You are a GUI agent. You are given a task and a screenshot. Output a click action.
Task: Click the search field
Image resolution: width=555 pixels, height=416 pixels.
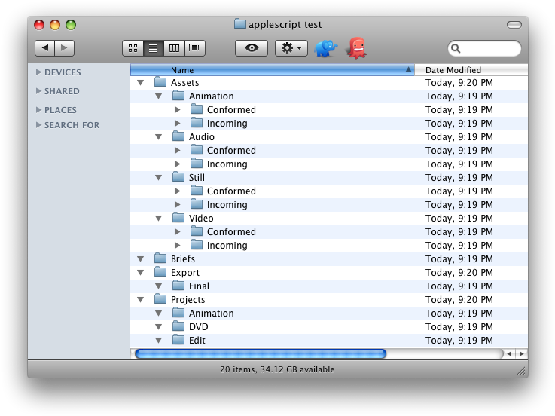coord(484,48)
